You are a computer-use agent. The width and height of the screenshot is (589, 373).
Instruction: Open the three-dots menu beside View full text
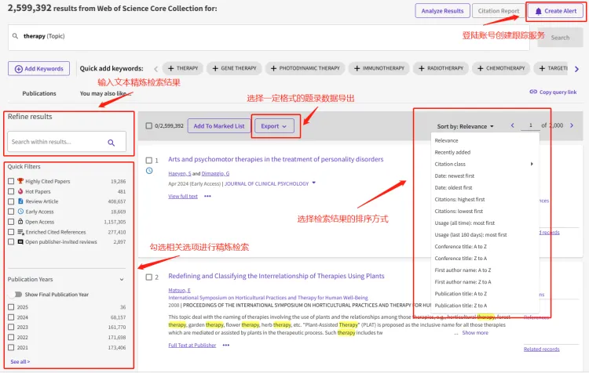[208, 196]
